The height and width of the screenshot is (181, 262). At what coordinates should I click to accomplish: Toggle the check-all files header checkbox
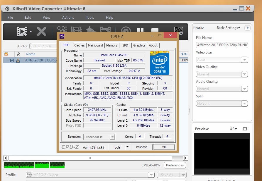pos(6,54)
